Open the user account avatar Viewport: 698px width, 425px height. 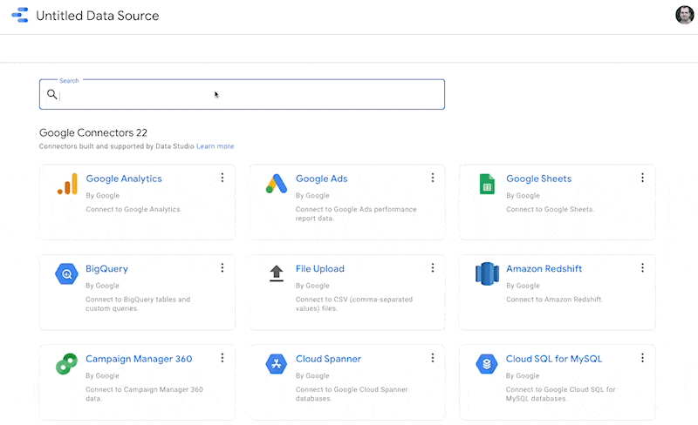[684, 15]
